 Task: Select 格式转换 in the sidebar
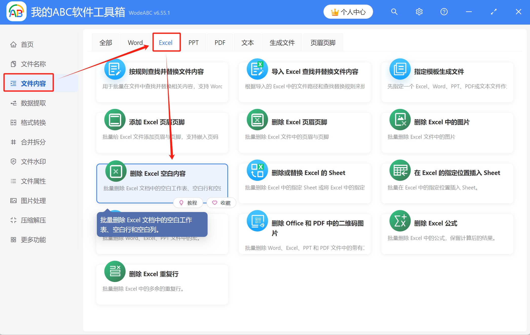[33, 122]
